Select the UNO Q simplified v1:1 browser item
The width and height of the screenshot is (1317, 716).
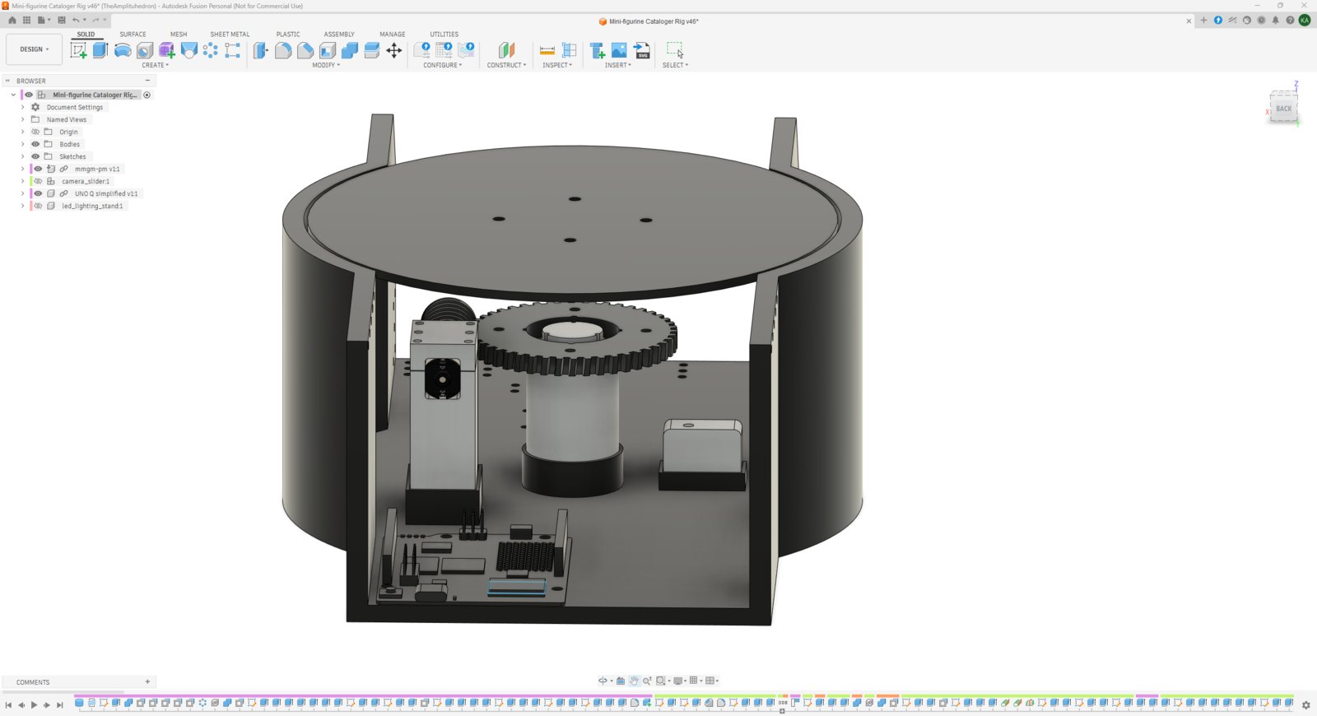[106, 193]
